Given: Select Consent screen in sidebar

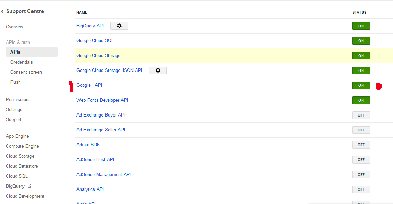Looking at the screenshot, I should point(26,72).
